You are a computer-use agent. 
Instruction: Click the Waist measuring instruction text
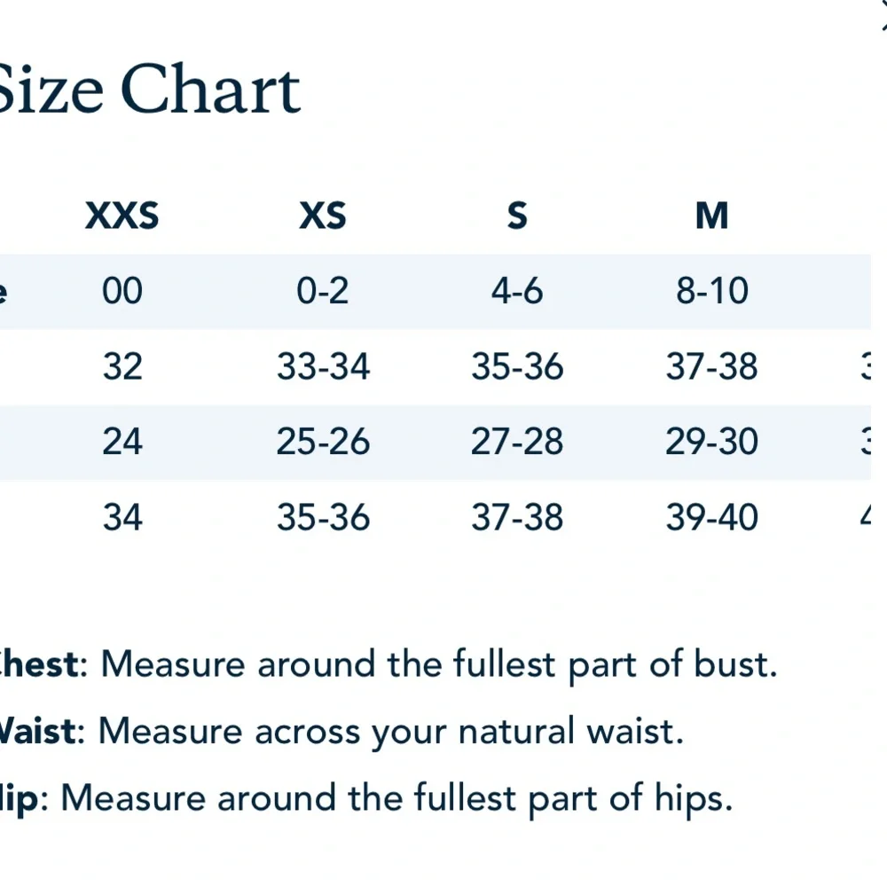pyautogui.click(x=341, y=733)
